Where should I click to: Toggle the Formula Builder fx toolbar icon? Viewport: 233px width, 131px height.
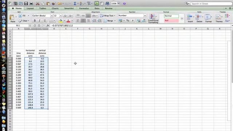[x=96, y=3]
